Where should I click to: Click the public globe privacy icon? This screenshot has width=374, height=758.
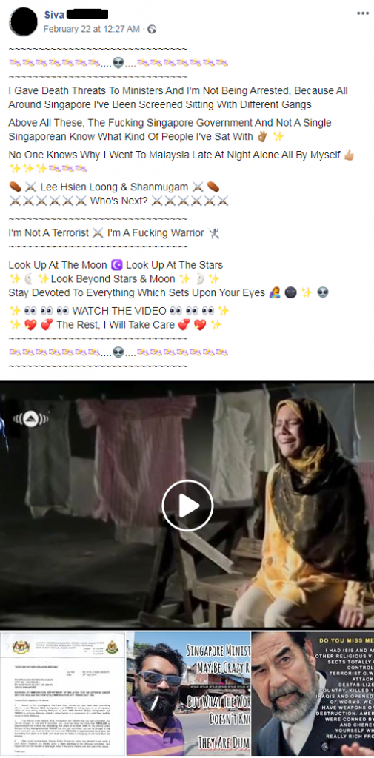pos(152,29)
